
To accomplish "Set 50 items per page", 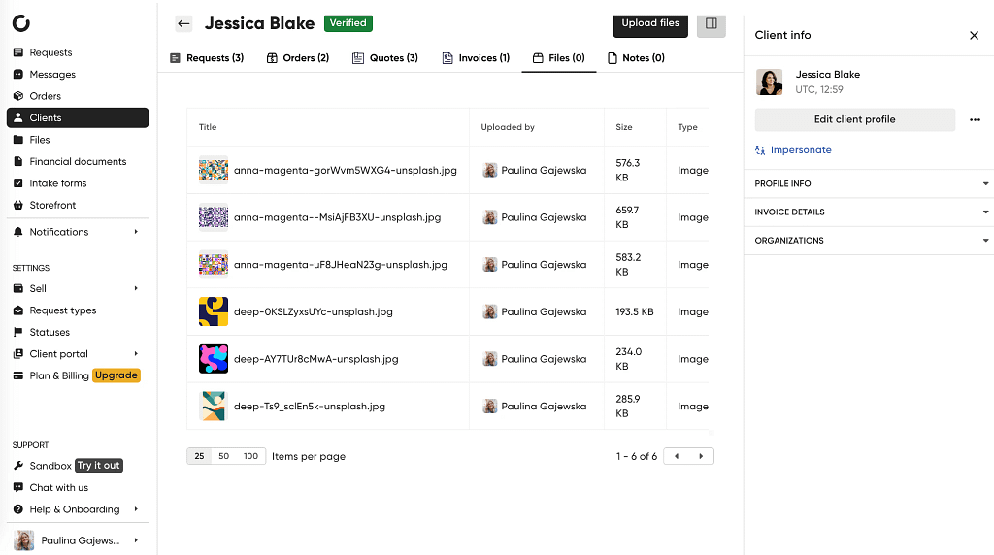I will pyautogui.click(x=224, y=456).
